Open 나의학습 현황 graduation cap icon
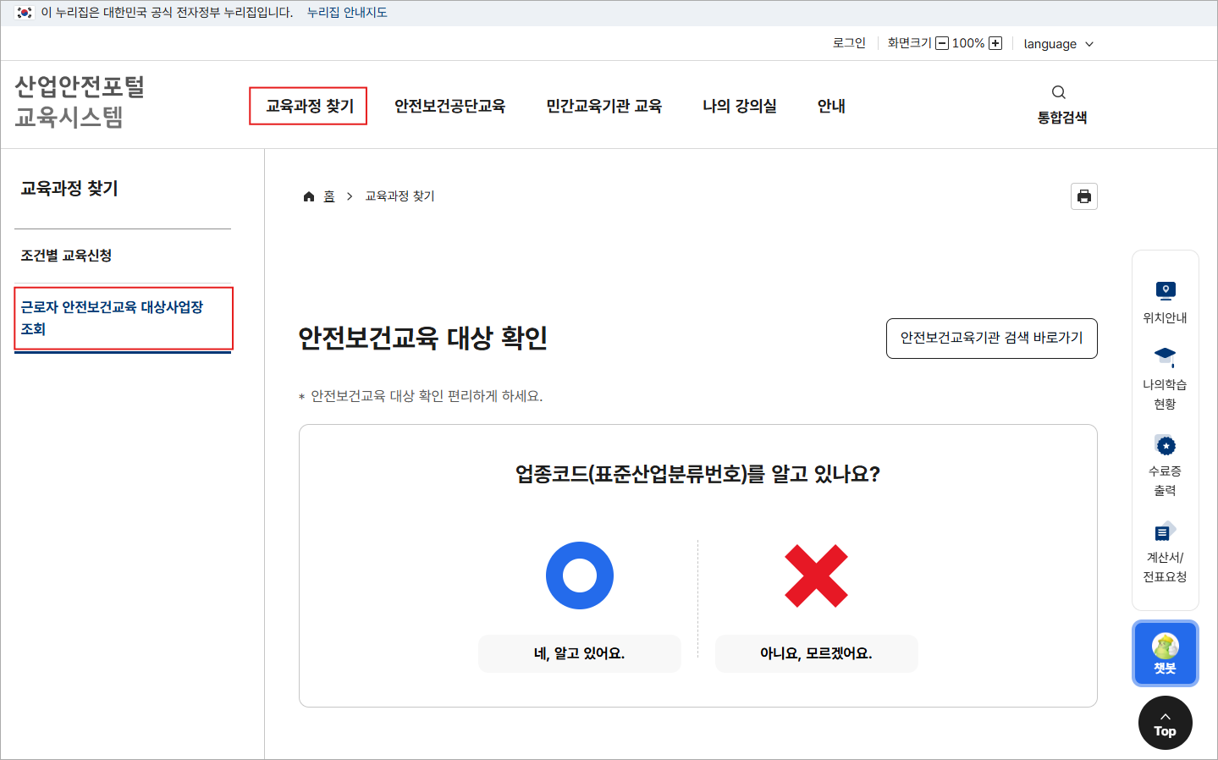 click(x=1165, y=356)
